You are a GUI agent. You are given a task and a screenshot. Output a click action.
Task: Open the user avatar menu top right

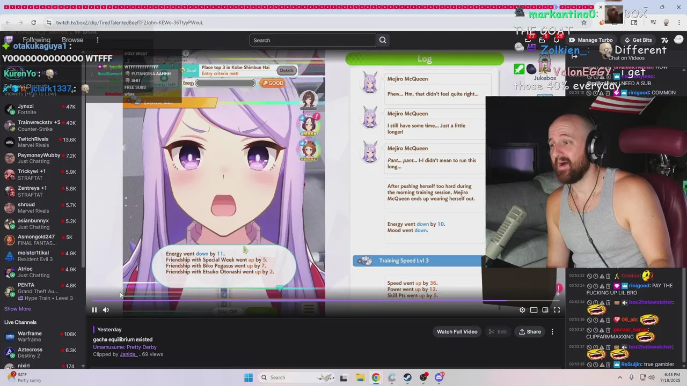(678, 40)
